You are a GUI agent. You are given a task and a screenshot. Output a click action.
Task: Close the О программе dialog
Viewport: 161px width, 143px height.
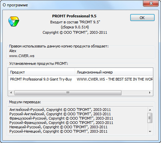(x=151, y=3)
